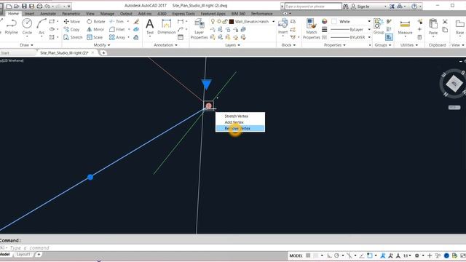This screenshot has height=262, width=466.
Task: Click the Erase tool icon in Modify panel
Action: coord(136,21)
